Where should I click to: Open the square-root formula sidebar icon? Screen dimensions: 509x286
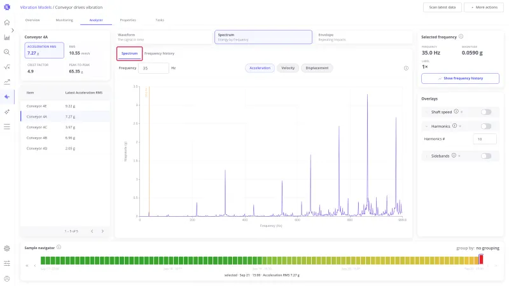coord(7,67)
